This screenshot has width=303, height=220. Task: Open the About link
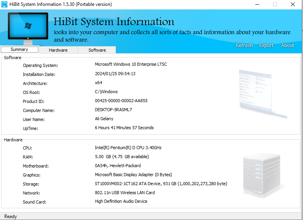[288, 45]
